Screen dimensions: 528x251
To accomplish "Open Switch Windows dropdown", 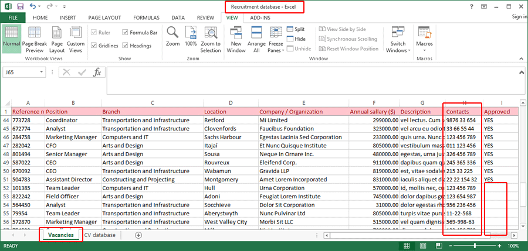I will 398,38.
